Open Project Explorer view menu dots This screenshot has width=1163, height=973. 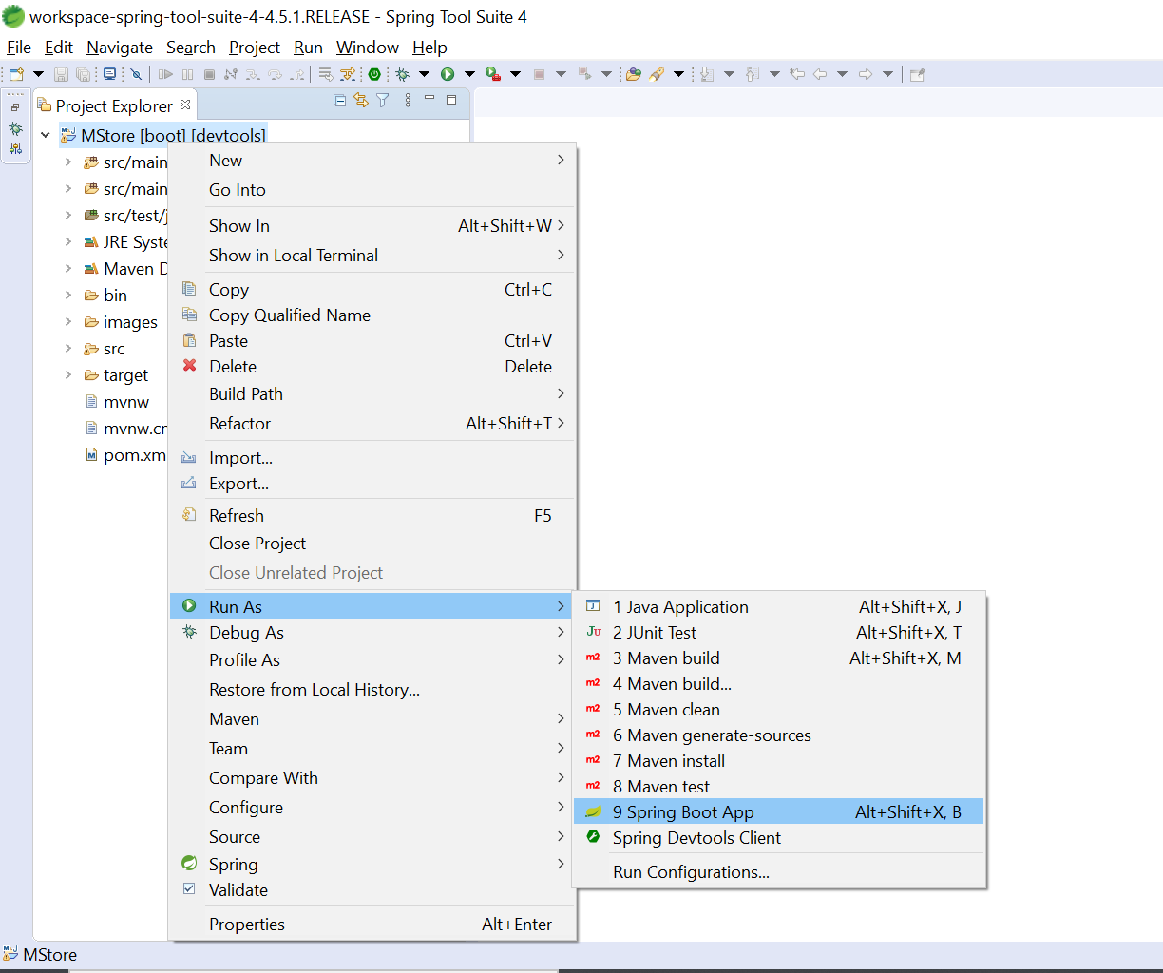(x=408, y=101)
